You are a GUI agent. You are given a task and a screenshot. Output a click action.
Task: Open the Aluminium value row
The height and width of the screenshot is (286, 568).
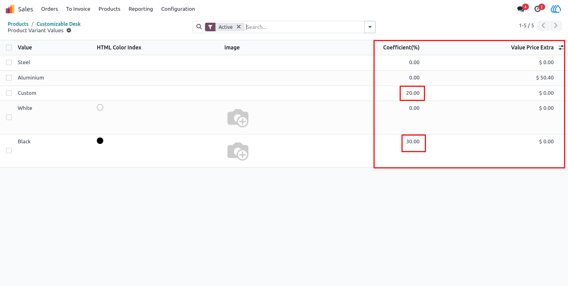coord(284,78)
